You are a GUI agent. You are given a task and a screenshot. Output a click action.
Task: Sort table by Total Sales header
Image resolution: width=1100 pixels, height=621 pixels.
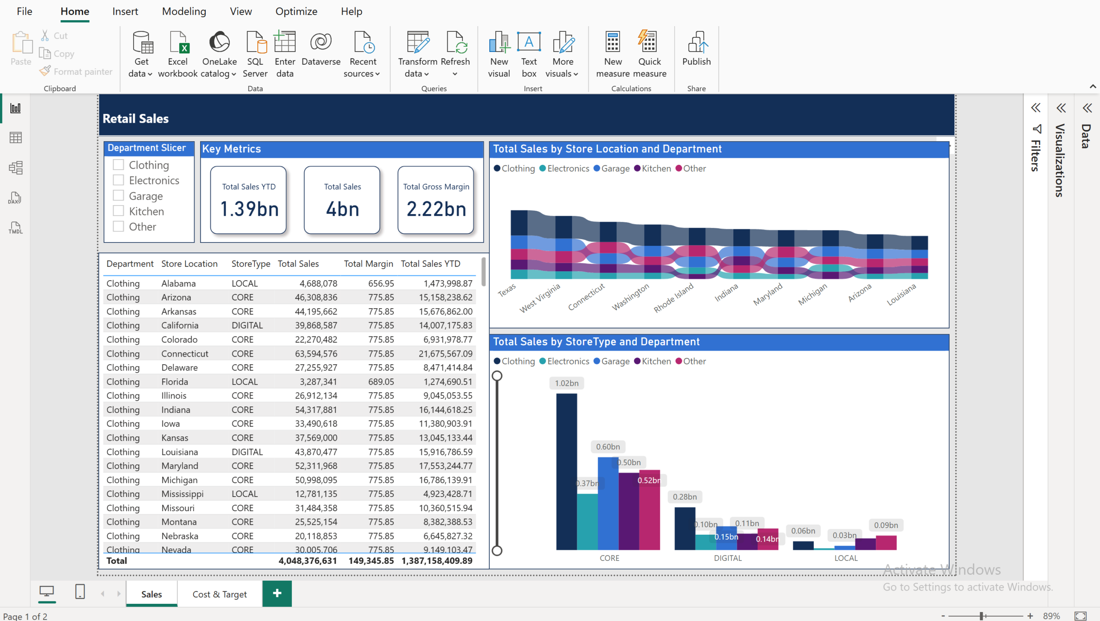coord(298,264)
